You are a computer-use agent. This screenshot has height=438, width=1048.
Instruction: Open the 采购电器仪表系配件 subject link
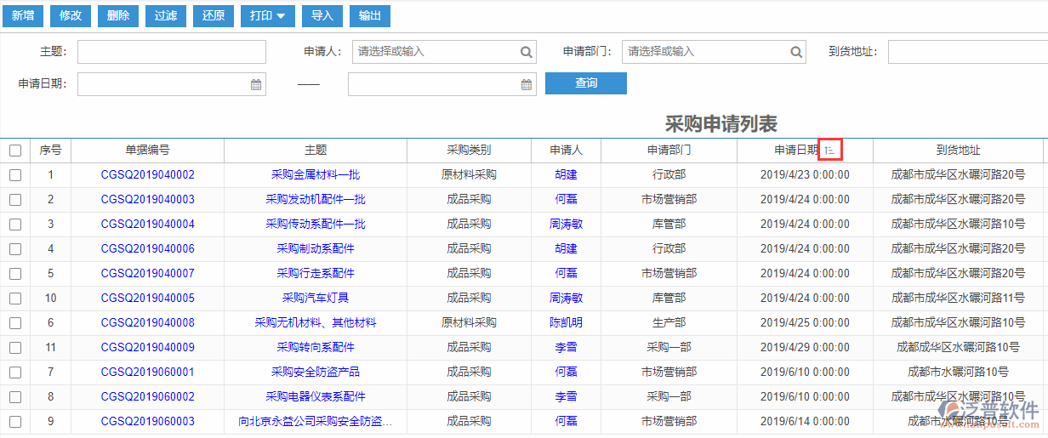(316, 397)
